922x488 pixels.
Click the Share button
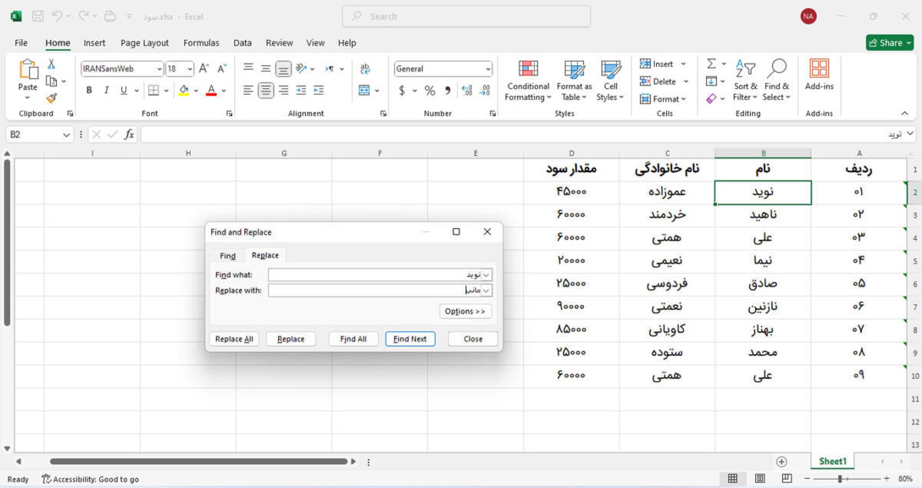point(890,43)
